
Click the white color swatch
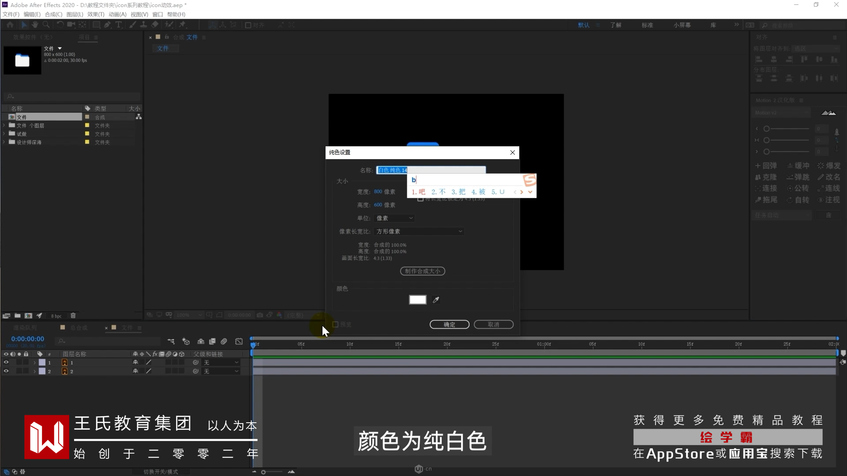pos(417,300)
